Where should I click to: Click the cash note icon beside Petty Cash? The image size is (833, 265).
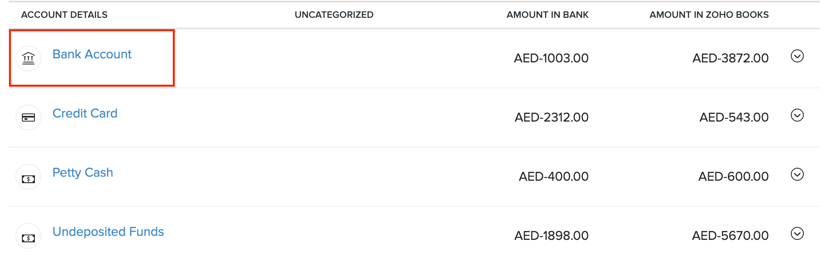pyautogui.click(x=28, y=176)
